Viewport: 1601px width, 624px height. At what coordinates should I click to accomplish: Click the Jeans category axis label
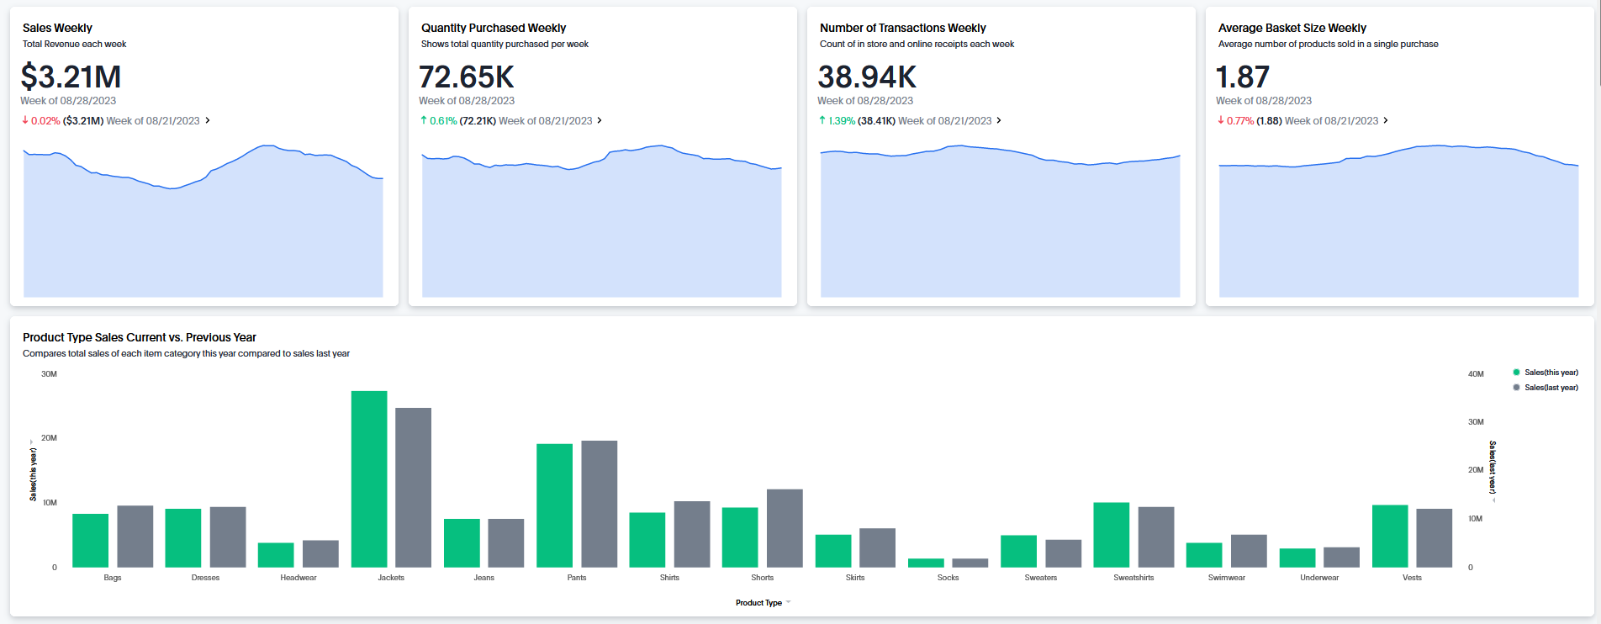click(484, 578)
